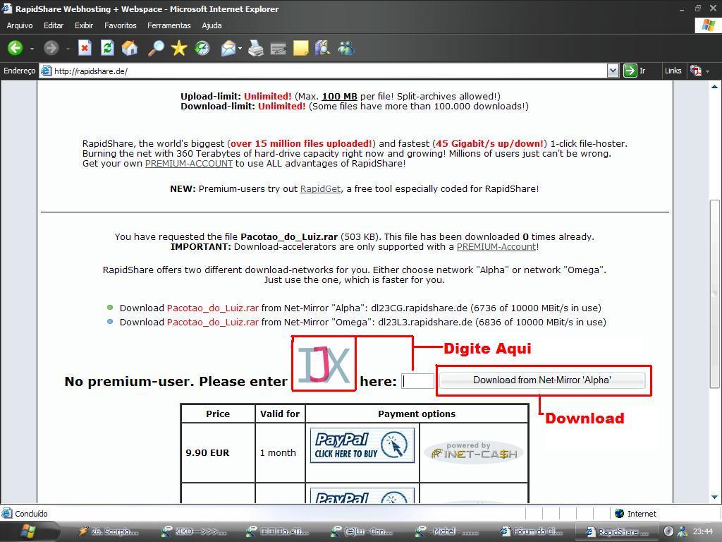Viewport: 722px width, 542px height.
Task: Open the Editar menu
Action: [x=54, y=25]
